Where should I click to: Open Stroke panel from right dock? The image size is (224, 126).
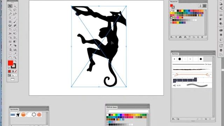pos(221,15)
